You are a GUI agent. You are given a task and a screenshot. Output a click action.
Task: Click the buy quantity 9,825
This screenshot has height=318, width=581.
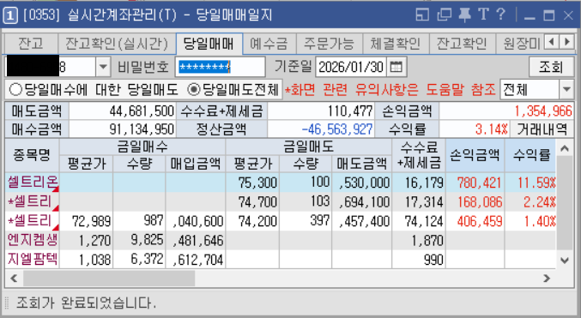click(147, 240)
